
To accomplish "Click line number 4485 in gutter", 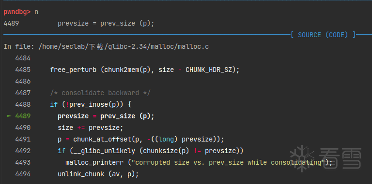I will [23, 70].
